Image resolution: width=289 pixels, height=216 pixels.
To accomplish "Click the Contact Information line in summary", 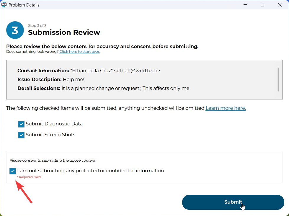I will [89, 71].
